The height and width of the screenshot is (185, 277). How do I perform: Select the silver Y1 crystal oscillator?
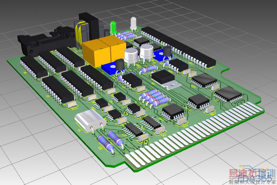(x=90, y=121)
